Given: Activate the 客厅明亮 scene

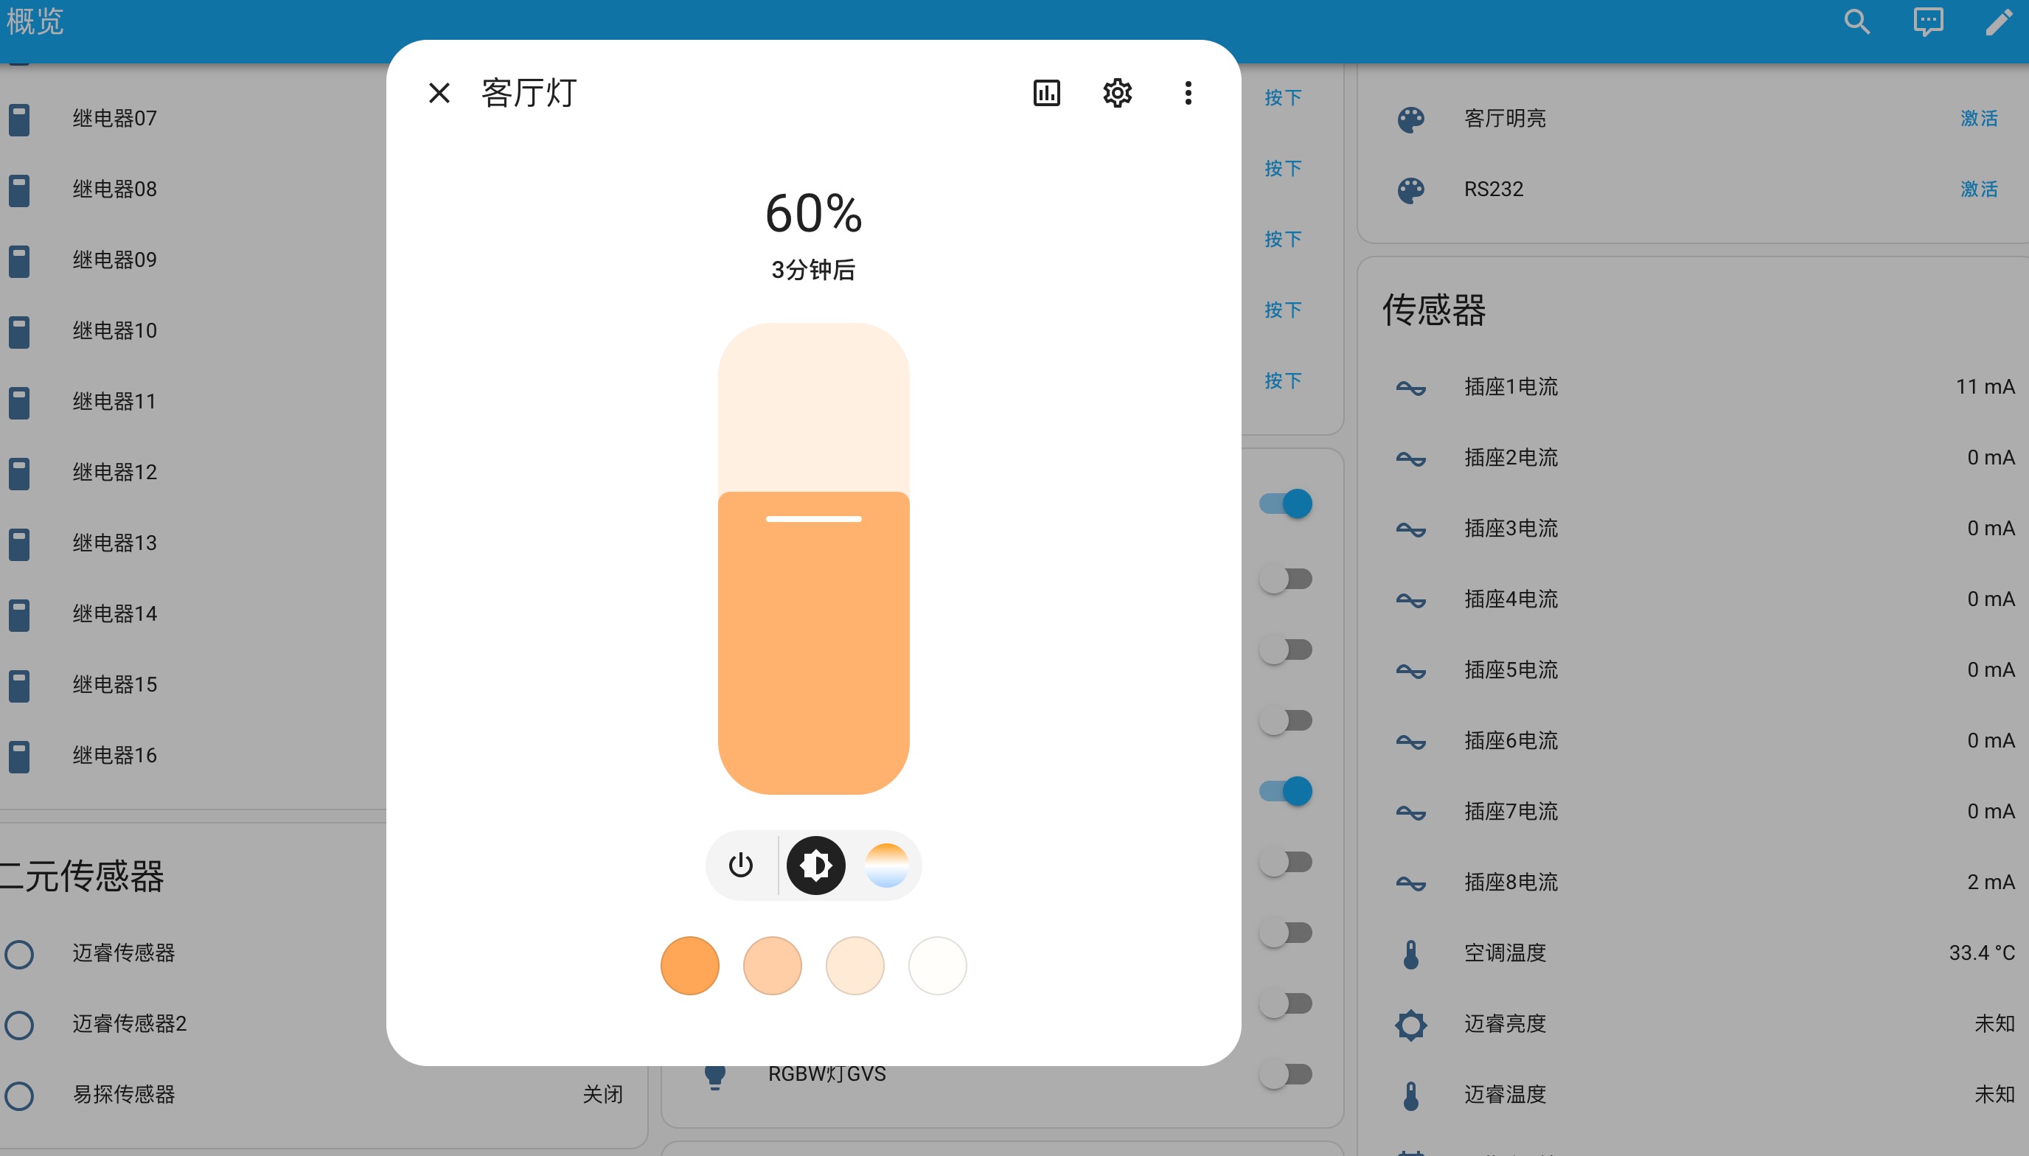Looking at the screenshot, I should [1978, 118].
